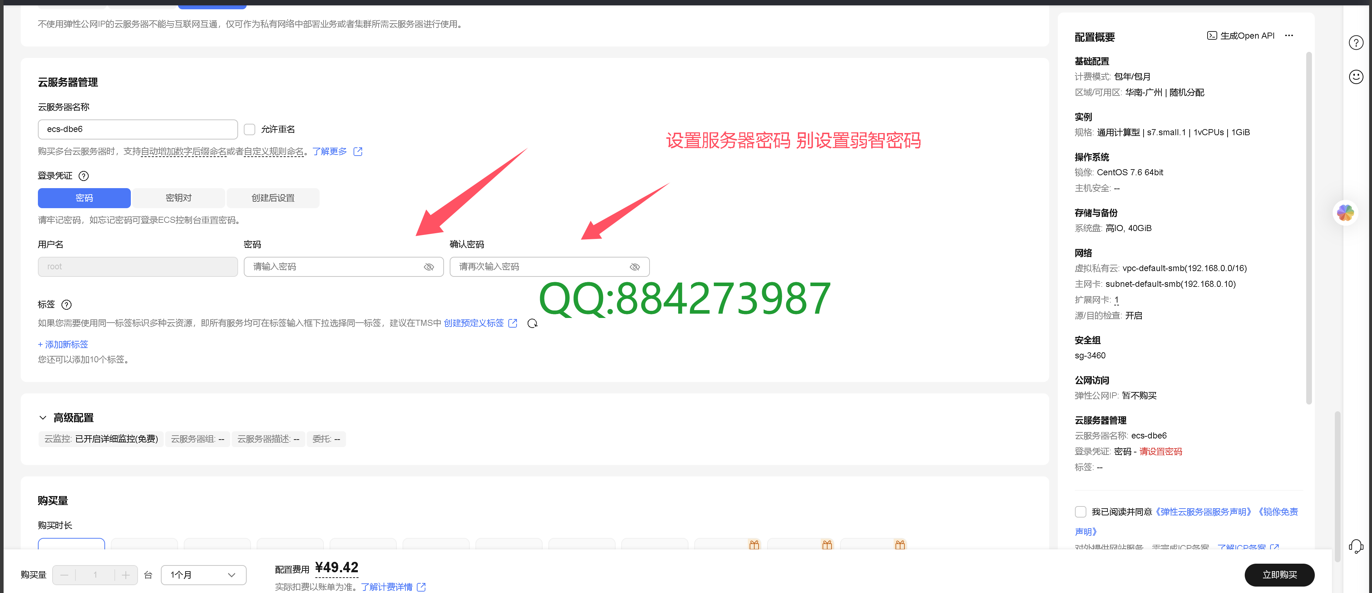Open the 1个月 duration dropdown

tap(203, 575)
